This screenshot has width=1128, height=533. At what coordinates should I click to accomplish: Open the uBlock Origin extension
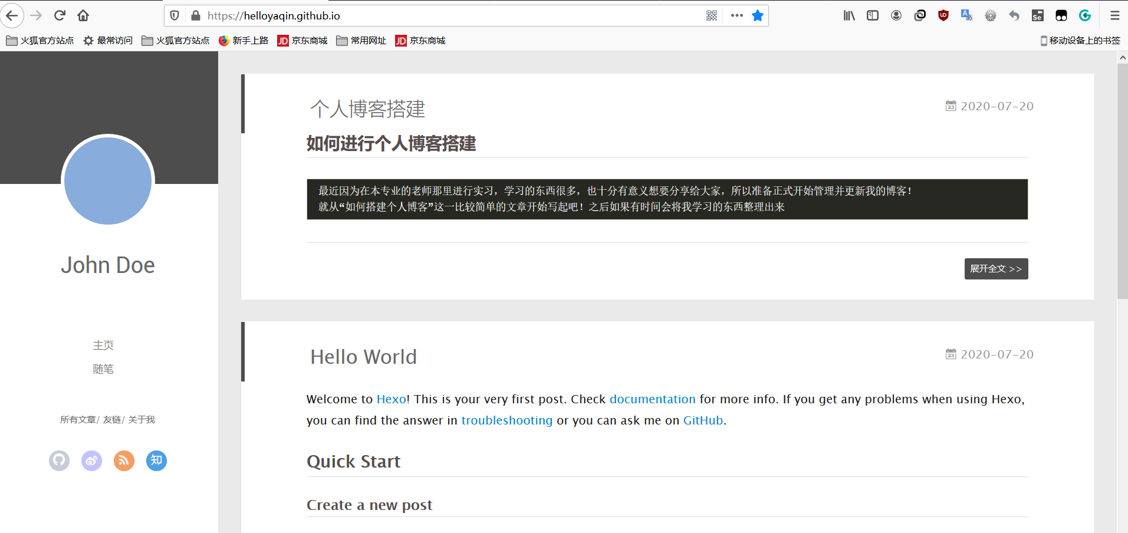[943, 15]
